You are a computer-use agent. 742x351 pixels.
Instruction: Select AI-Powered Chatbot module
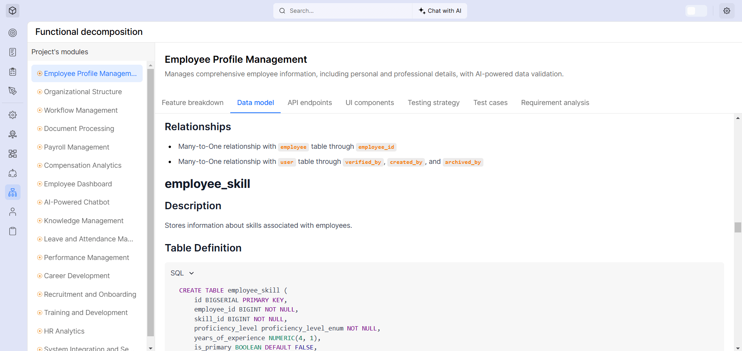pos(87,202)
